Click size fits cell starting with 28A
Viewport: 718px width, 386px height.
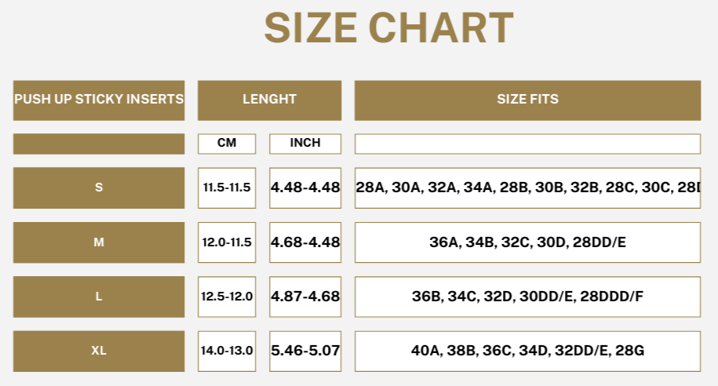point(527,188)
